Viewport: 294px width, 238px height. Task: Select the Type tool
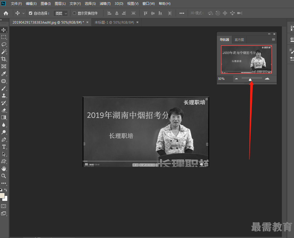(x=4, y=147)
